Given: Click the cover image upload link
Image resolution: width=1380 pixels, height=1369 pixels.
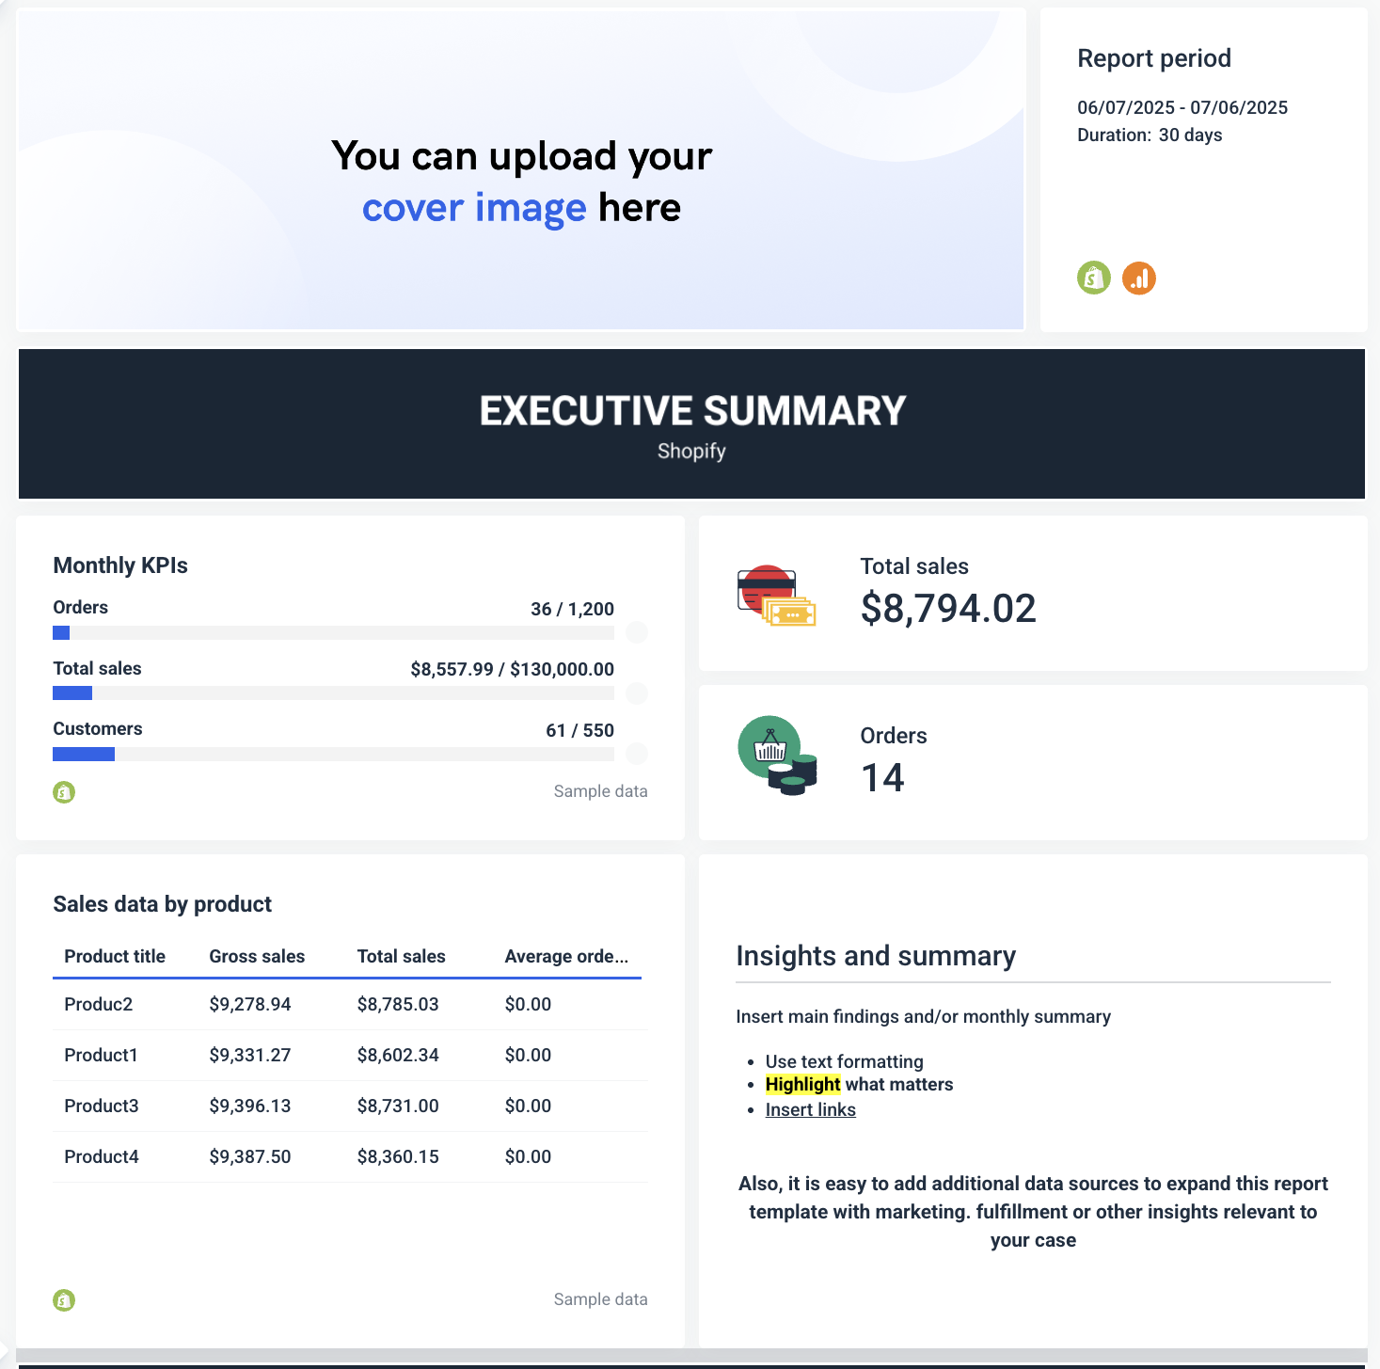Looking at the screenshot, I should pos(475,207).
